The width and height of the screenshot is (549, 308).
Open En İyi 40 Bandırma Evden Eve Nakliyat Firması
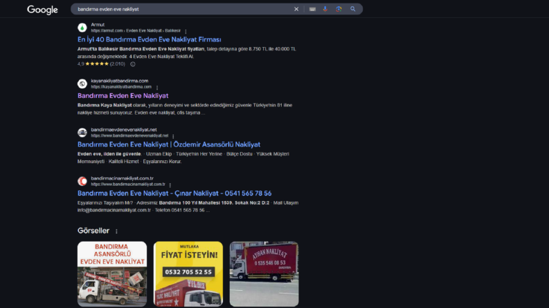(x=149, y=39)
